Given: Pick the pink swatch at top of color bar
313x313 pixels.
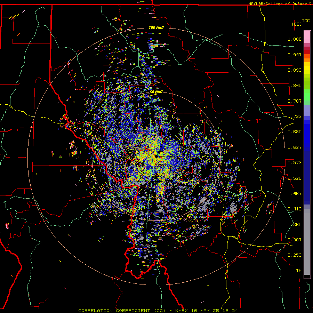Looking at the screenshot, I should 307,37.
